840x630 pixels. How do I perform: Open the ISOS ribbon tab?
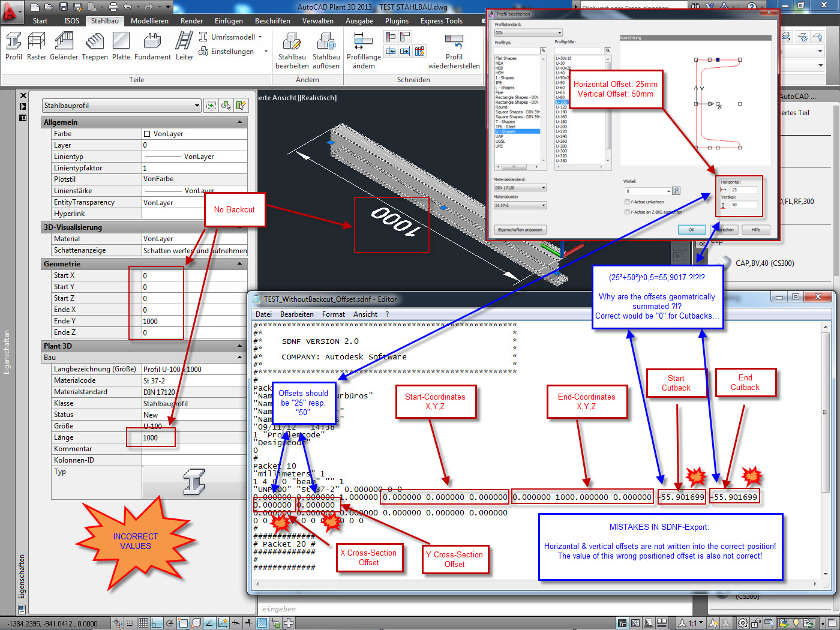point(72,21)
